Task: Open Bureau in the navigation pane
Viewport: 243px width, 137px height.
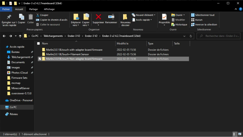Action: (16, 52)
